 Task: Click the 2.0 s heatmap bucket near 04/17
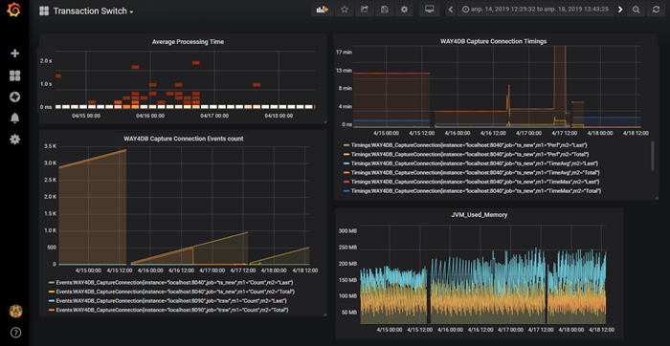click(x=195, y=63)
